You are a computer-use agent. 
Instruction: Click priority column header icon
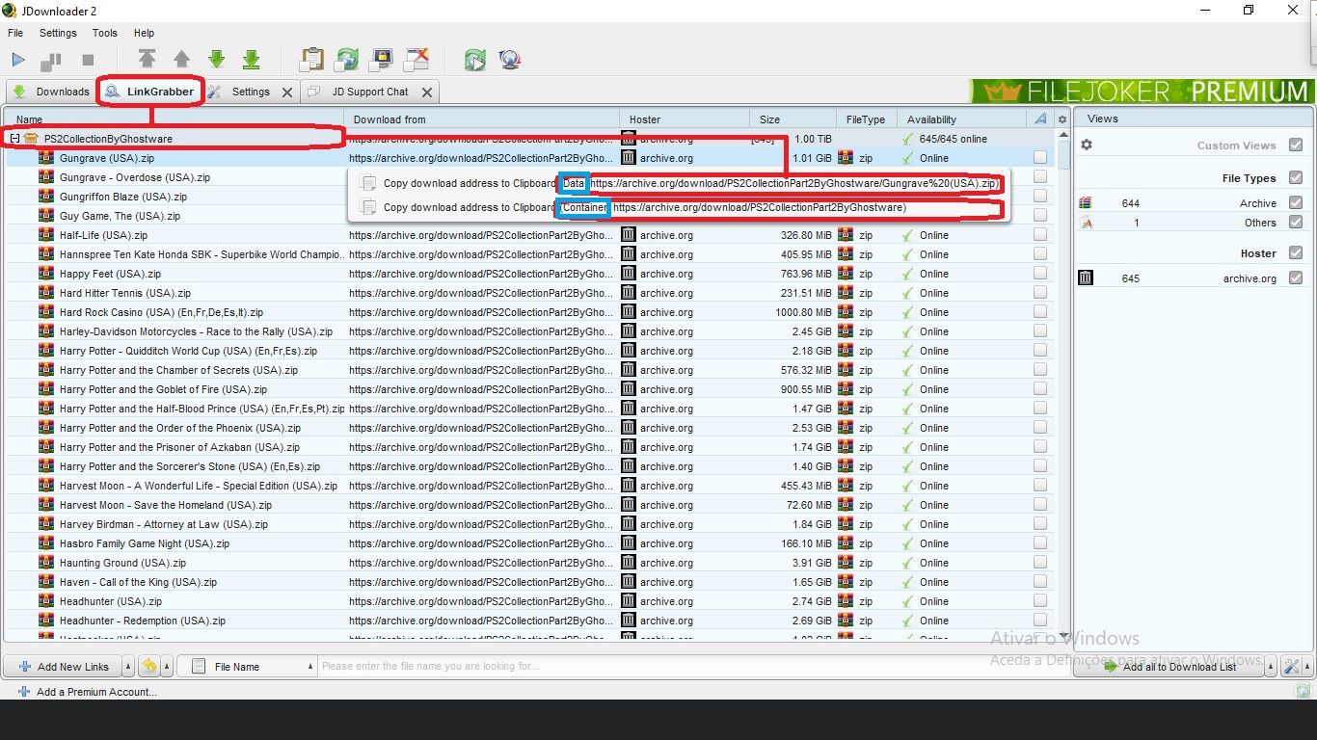pos(1039,119)
